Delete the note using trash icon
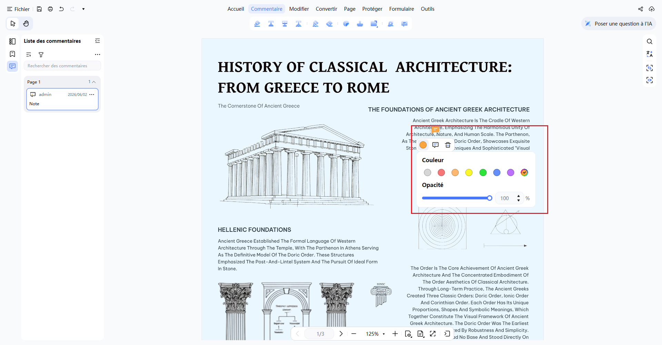The image size is (662, 345). coord(448,145)
